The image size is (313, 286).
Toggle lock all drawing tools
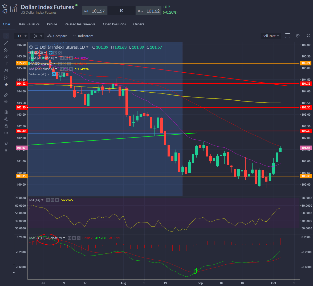pyautogui.click(x=6, y=126)
